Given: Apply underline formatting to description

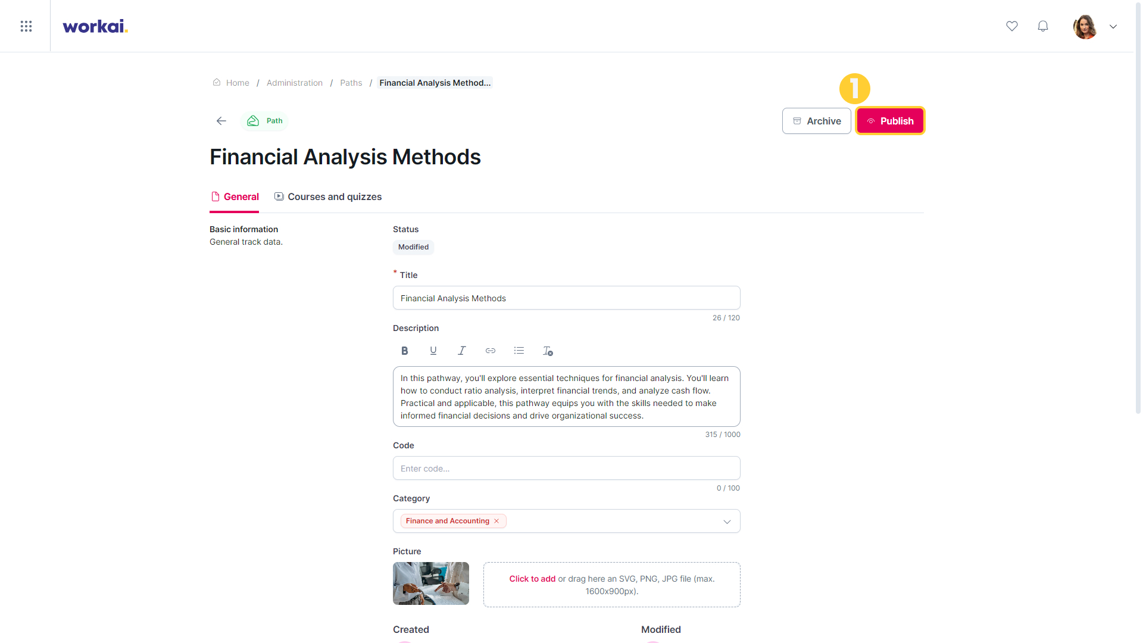Looking at the screenshot, I should [433, 351].
